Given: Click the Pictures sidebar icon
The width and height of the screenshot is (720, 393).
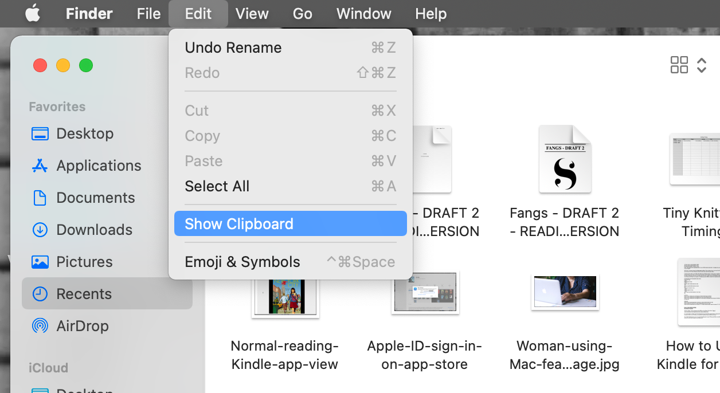Looking at the screenshot, I should click(x=84, y=262).
